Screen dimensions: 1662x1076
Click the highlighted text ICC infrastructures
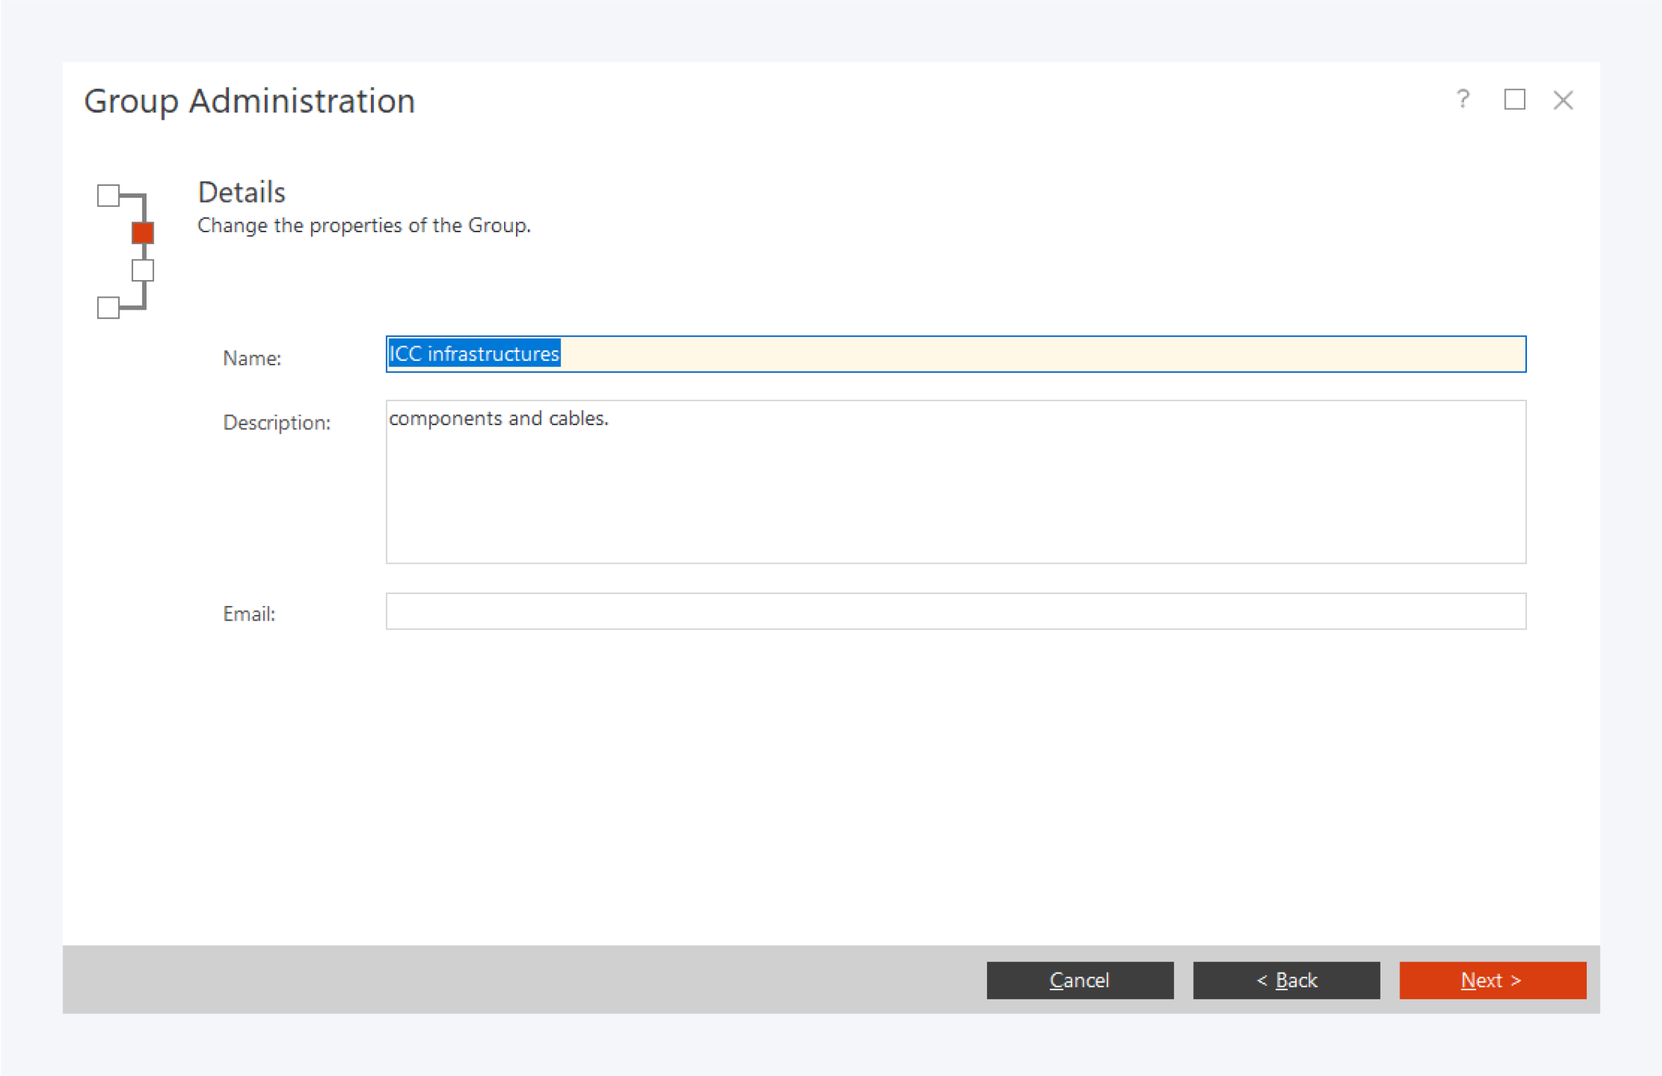(475, 354)
